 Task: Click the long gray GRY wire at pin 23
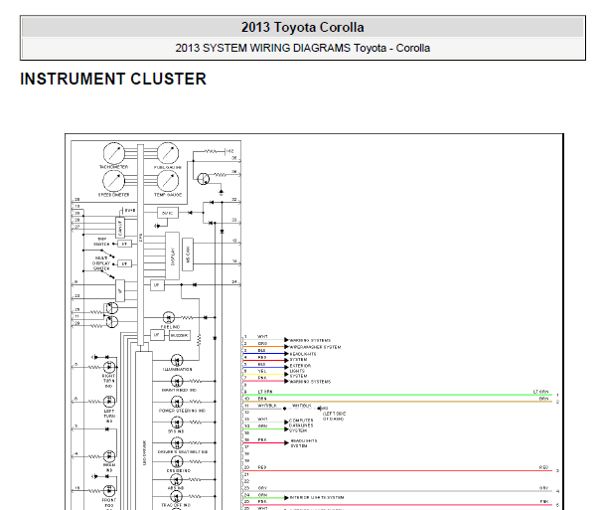pyautogui.click(x=398, y=491)
